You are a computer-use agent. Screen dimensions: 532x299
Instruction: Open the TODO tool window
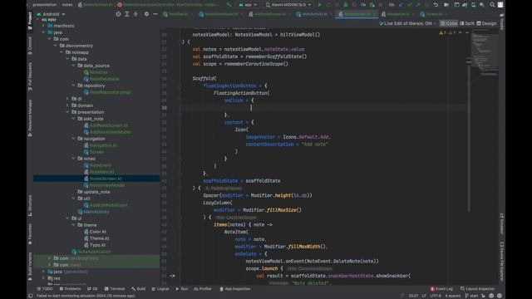(45, 289)
